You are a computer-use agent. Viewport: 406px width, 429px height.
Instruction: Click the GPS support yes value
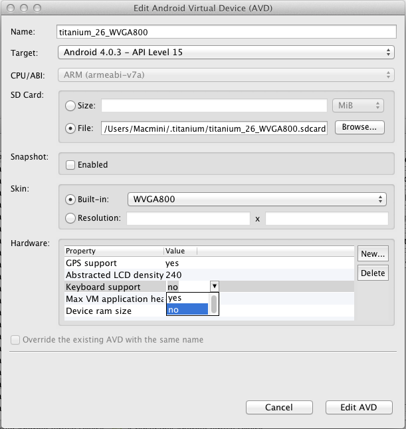172,263
